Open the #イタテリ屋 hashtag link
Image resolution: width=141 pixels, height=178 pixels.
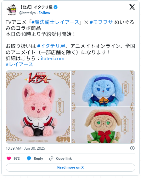point(51,46)
